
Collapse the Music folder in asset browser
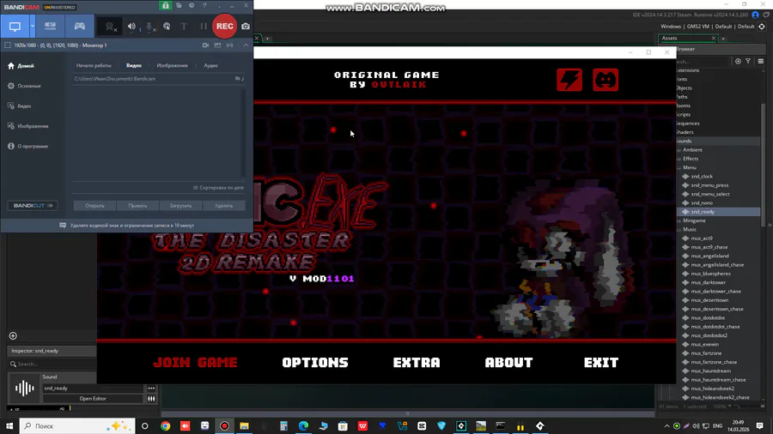coord(679,230)
